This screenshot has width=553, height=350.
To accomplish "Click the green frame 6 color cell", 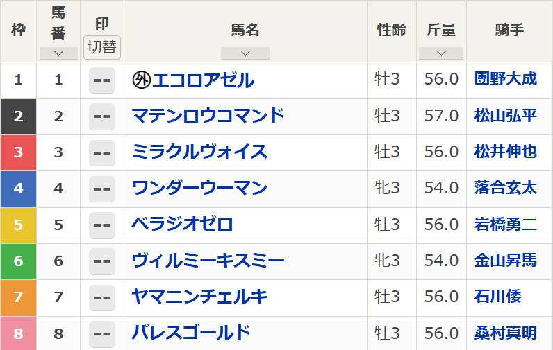I will [x=18, y=261].
